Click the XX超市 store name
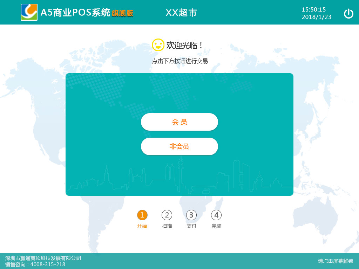 pyautogui.click(x=181, y=13)
